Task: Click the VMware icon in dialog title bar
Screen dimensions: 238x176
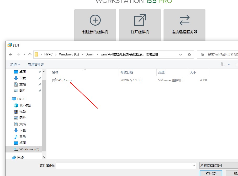Action: pos(9,45)
